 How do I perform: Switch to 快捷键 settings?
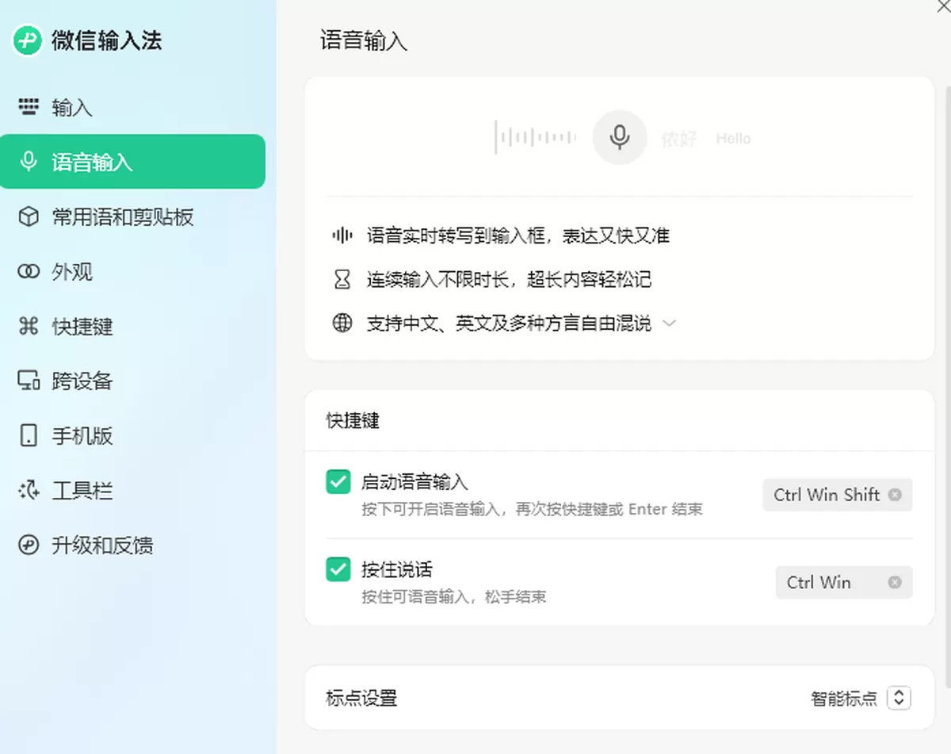pyautogui.click(x=133, y=326)
